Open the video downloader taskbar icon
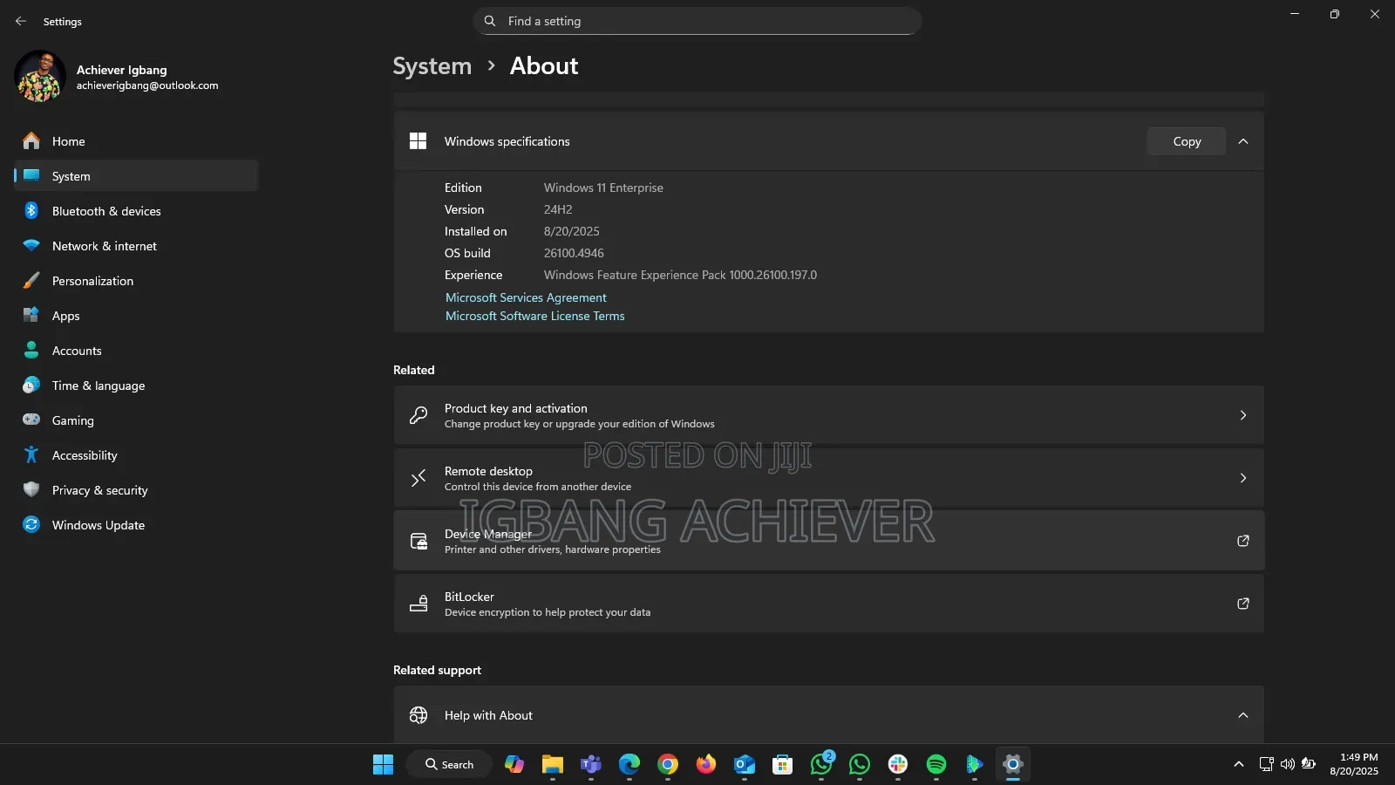This screenshot has height=785, width=1395. coord(975,765)
